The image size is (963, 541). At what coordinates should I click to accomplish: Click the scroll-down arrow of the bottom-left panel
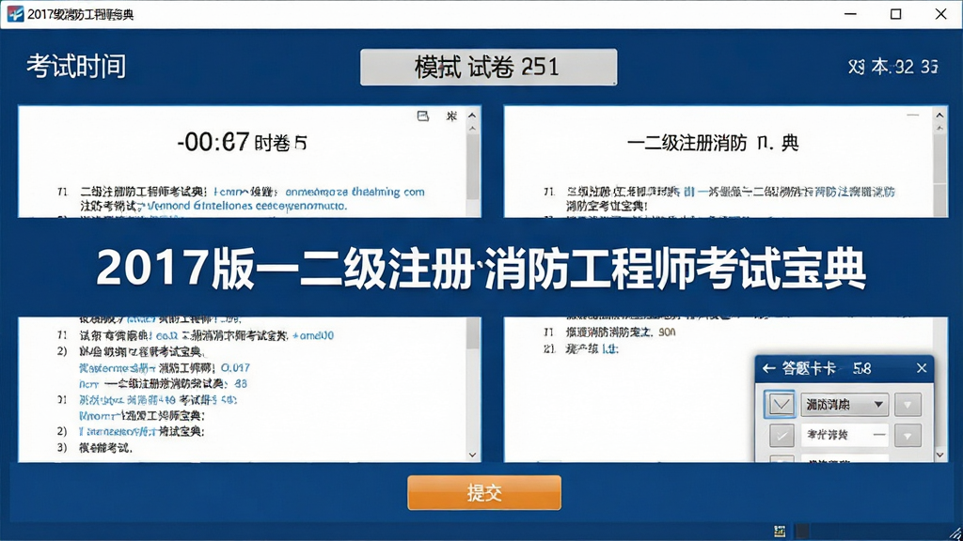point(472,456)
